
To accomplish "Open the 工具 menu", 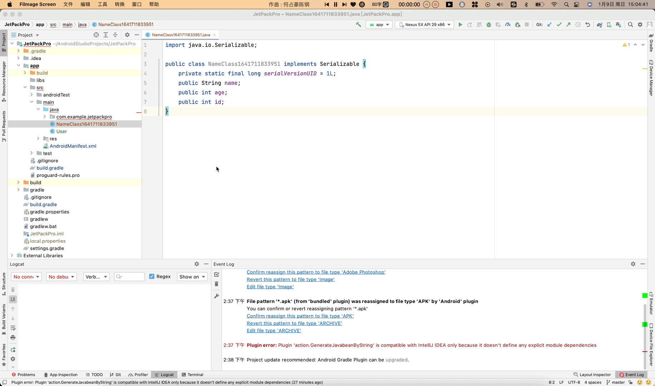I will point(102,4).
